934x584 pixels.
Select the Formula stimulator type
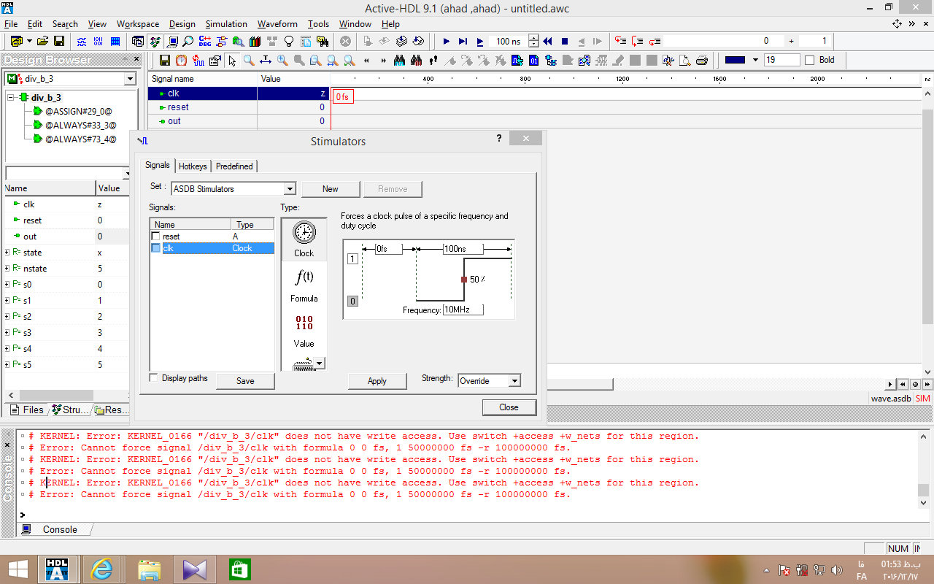(304, 285)
